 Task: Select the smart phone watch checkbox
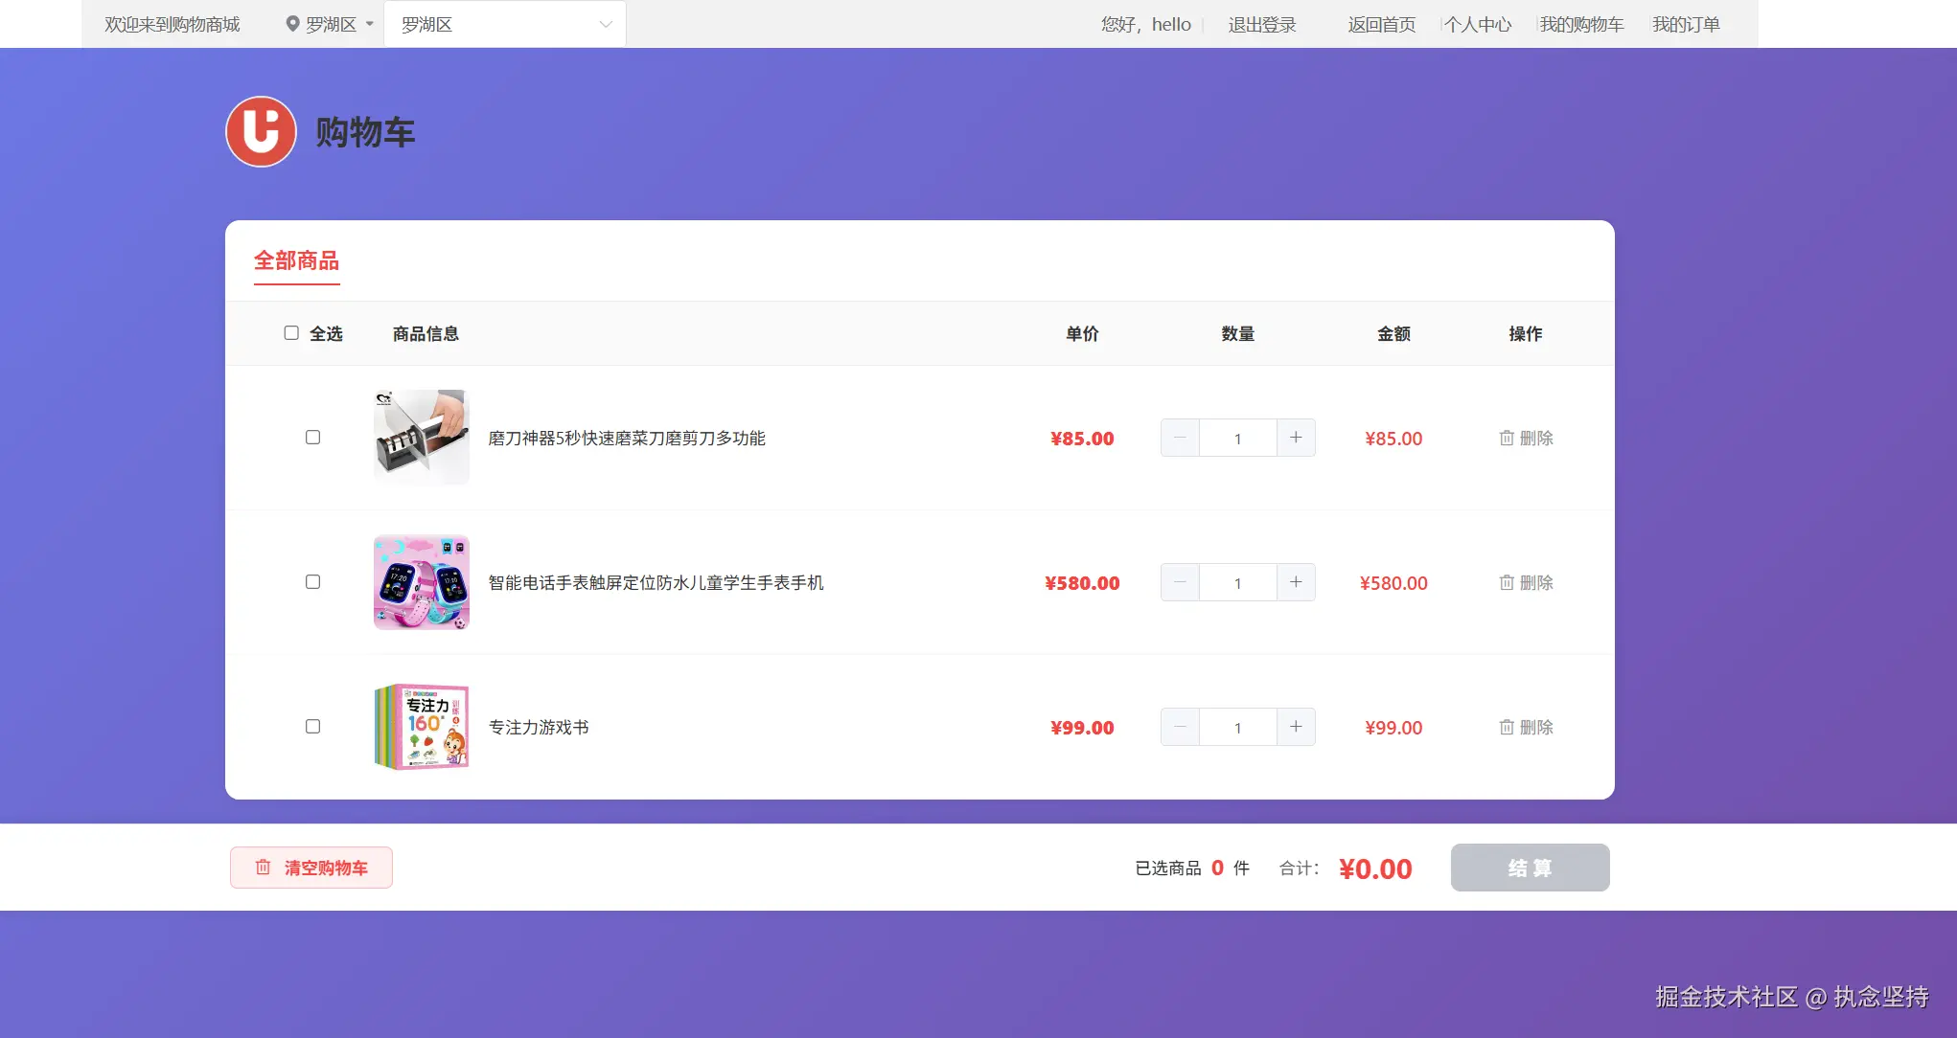click(312, 582)
